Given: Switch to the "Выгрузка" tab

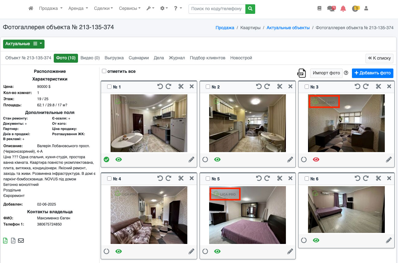Looking at the screenshot, I should pyautogui.click(x=114, y=58).
